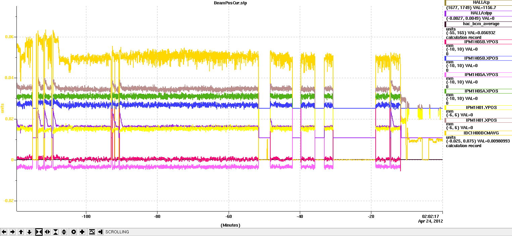Click the pan up arrow button

[x=21, y=232]
